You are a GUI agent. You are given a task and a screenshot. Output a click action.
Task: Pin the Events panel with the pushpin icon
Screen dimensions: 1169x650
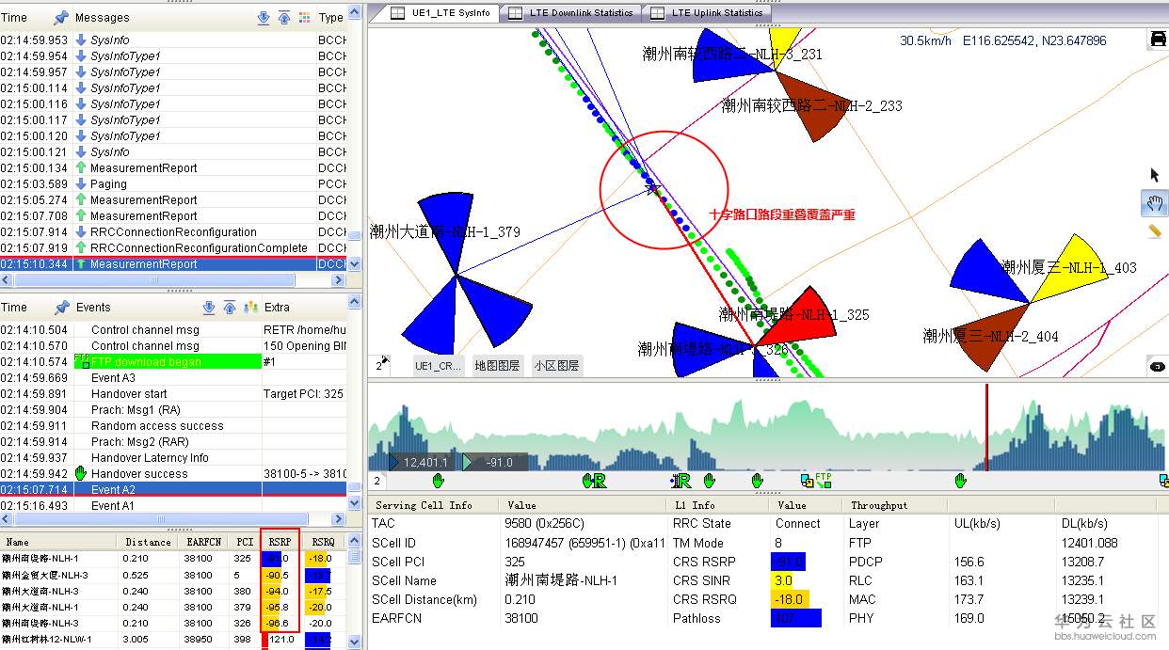[x=61, y=307]
